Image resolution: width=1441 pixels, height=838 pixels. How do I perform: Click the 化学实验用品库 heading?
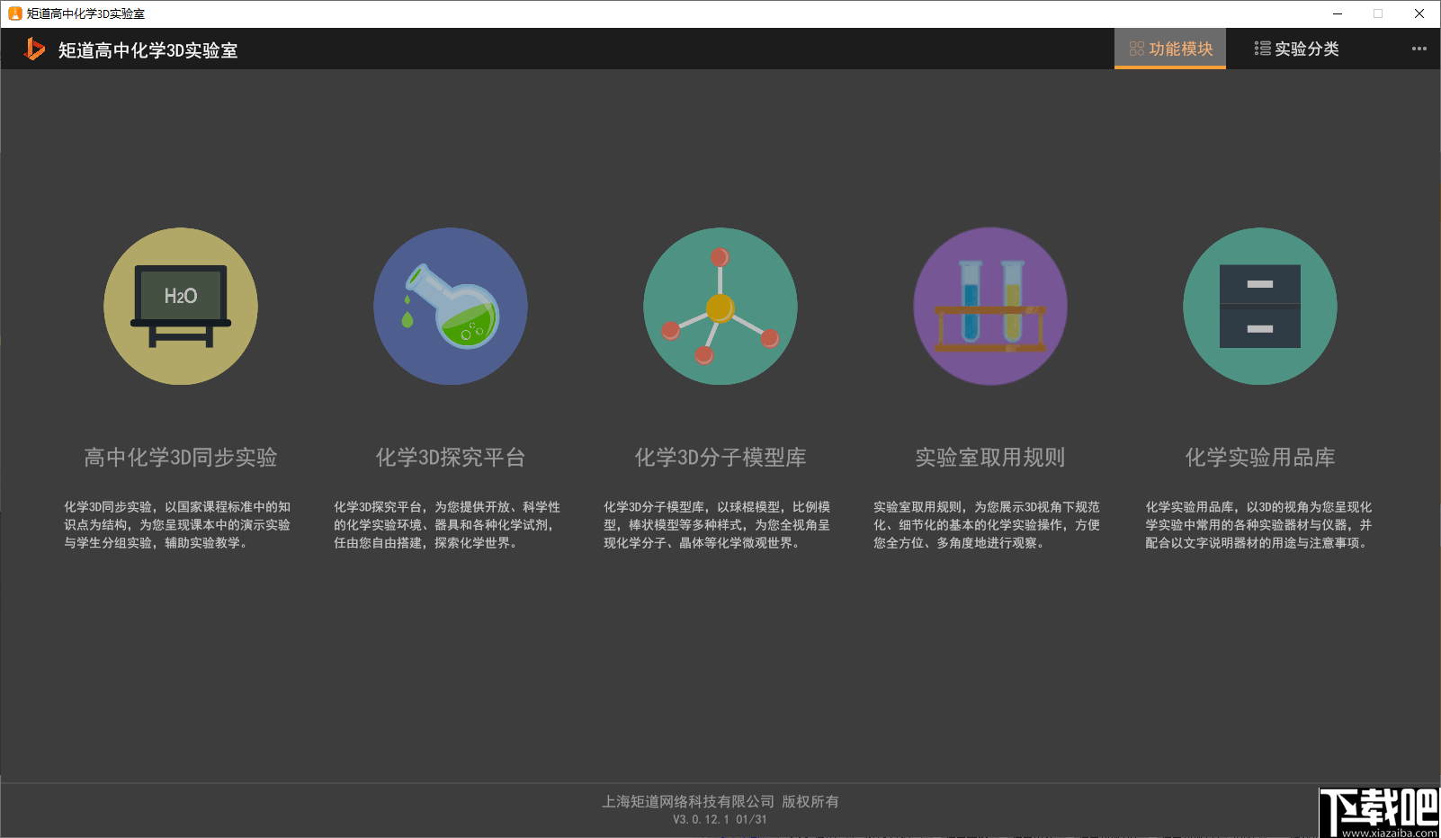coord(1258,458)
